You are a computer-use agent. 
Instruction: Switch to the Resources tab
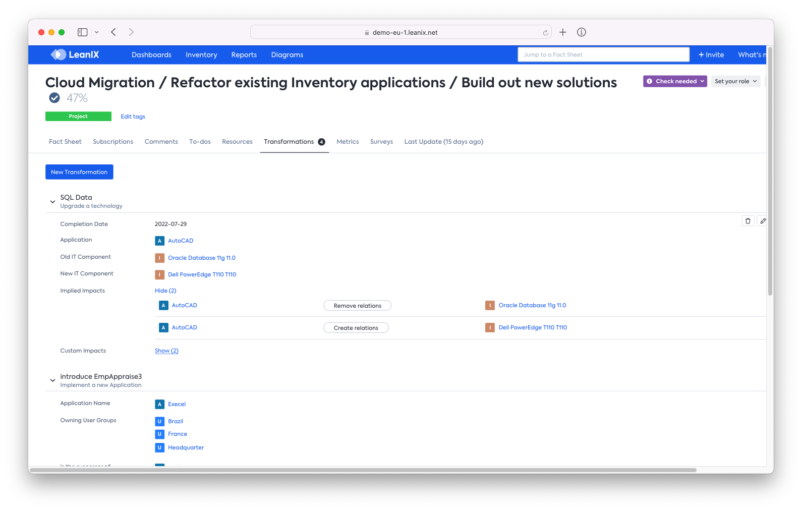point(237,142)
